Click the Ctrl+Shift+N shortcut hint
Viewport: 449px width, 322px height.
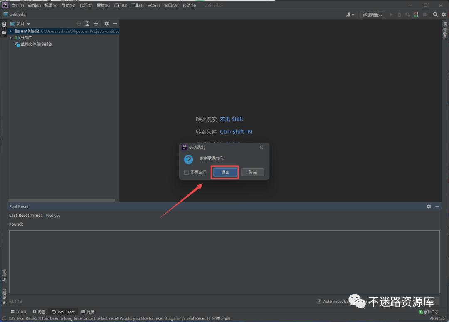point(236,132)
